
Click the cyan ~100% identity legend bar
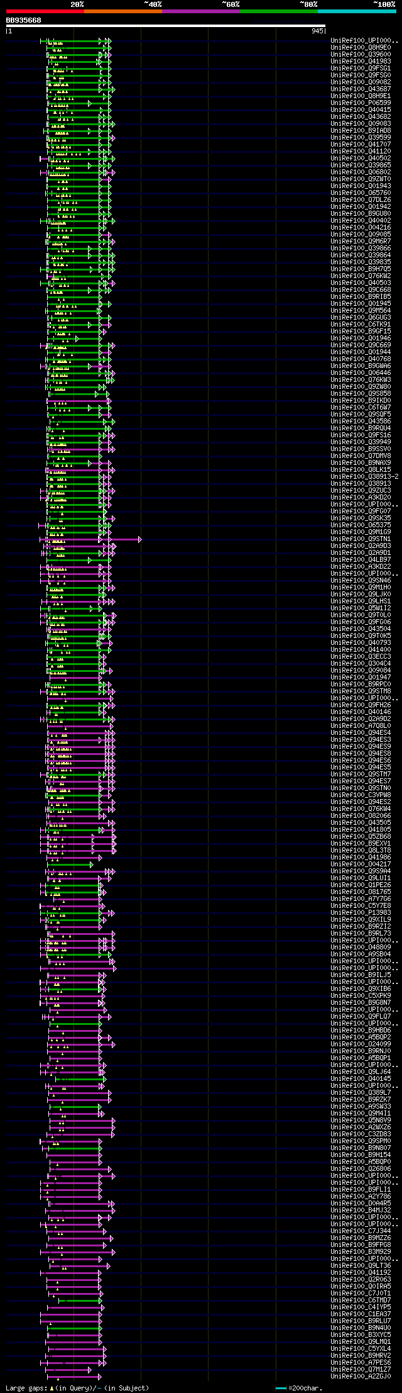[357, 11]
